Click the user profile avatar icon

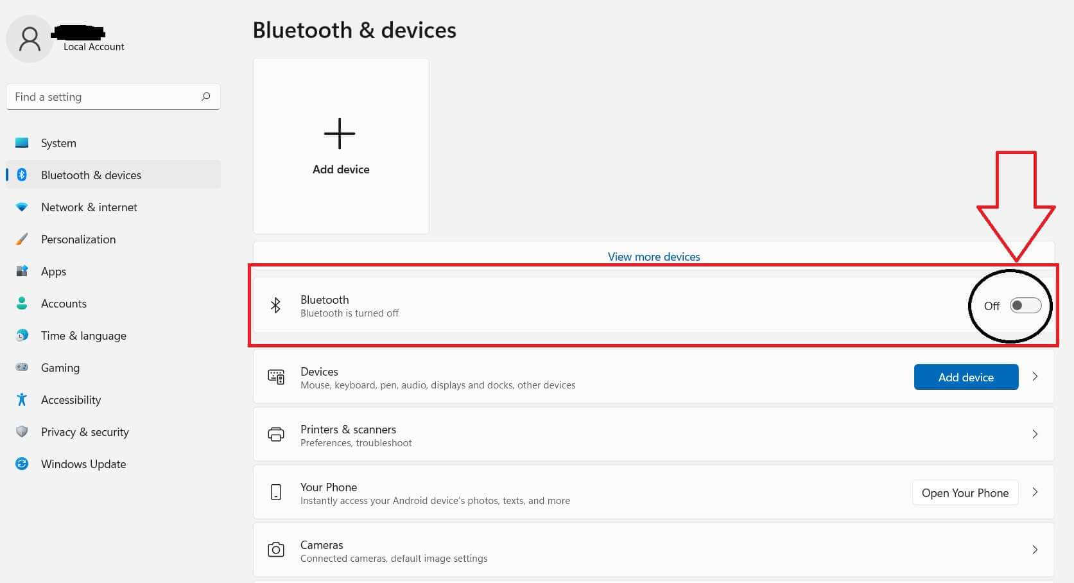[x=30, y=40]
